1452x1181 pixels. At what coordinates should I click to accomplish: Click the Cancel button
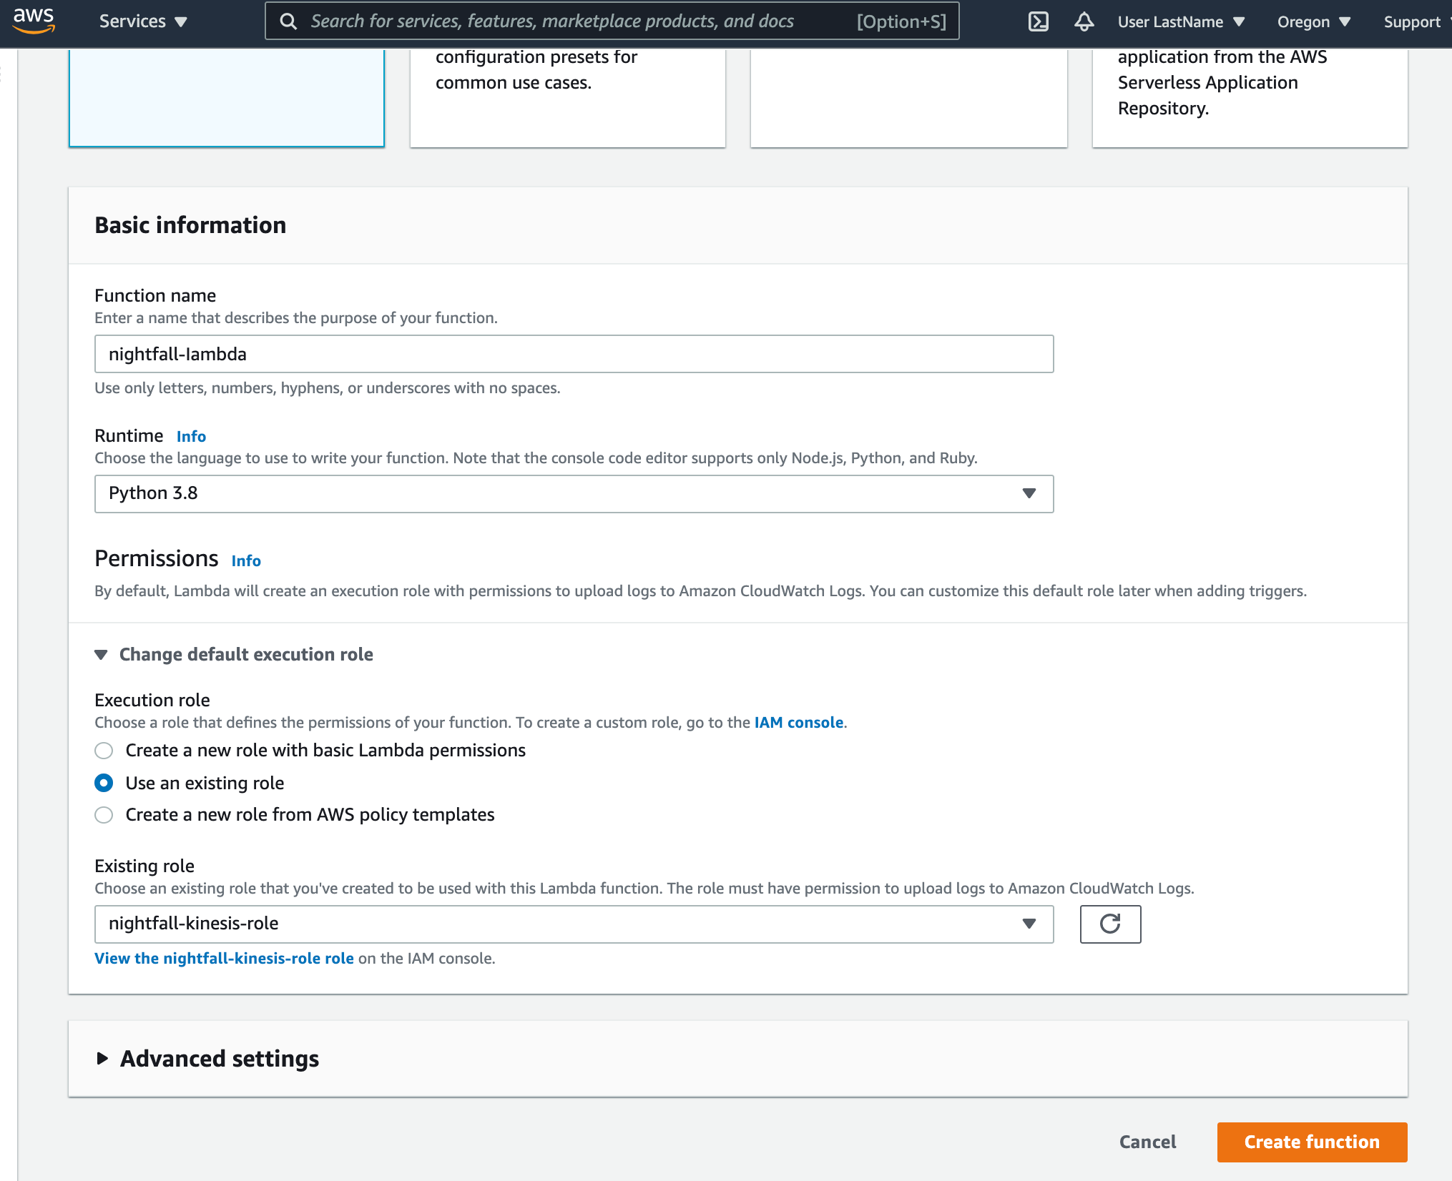1147,1142
